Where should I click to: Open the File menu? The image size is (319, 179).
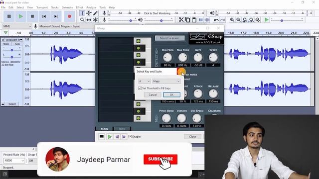pyautogui.click(x=3, y=7)
